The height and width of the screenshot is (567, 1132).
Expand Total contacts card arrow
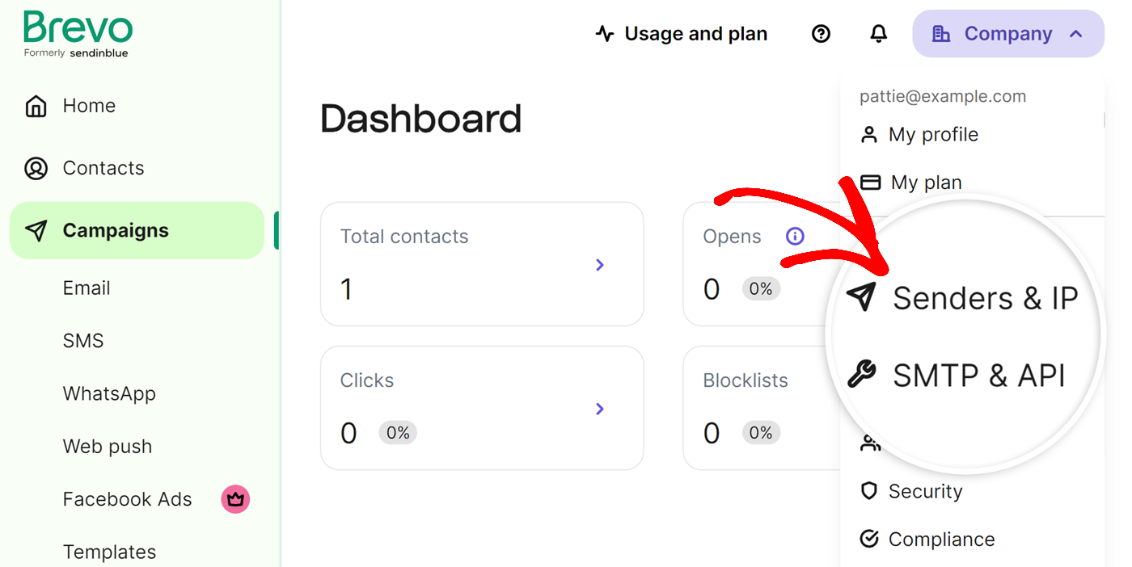pyautogui.click(x=600, y=265)
